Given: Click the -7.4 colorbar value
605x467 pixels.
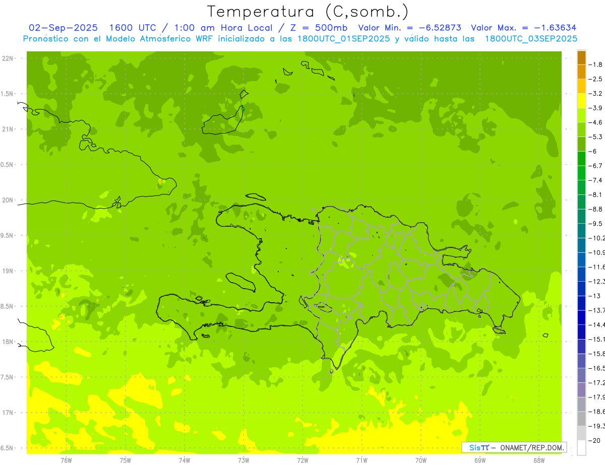Looking at the screenshot, I should pos(596,180).
